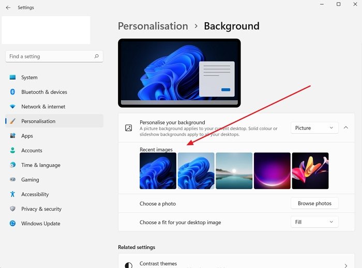
Task: Select the dark blue bloom wallpaper thumbnail
Action: [x=158, y=171]
